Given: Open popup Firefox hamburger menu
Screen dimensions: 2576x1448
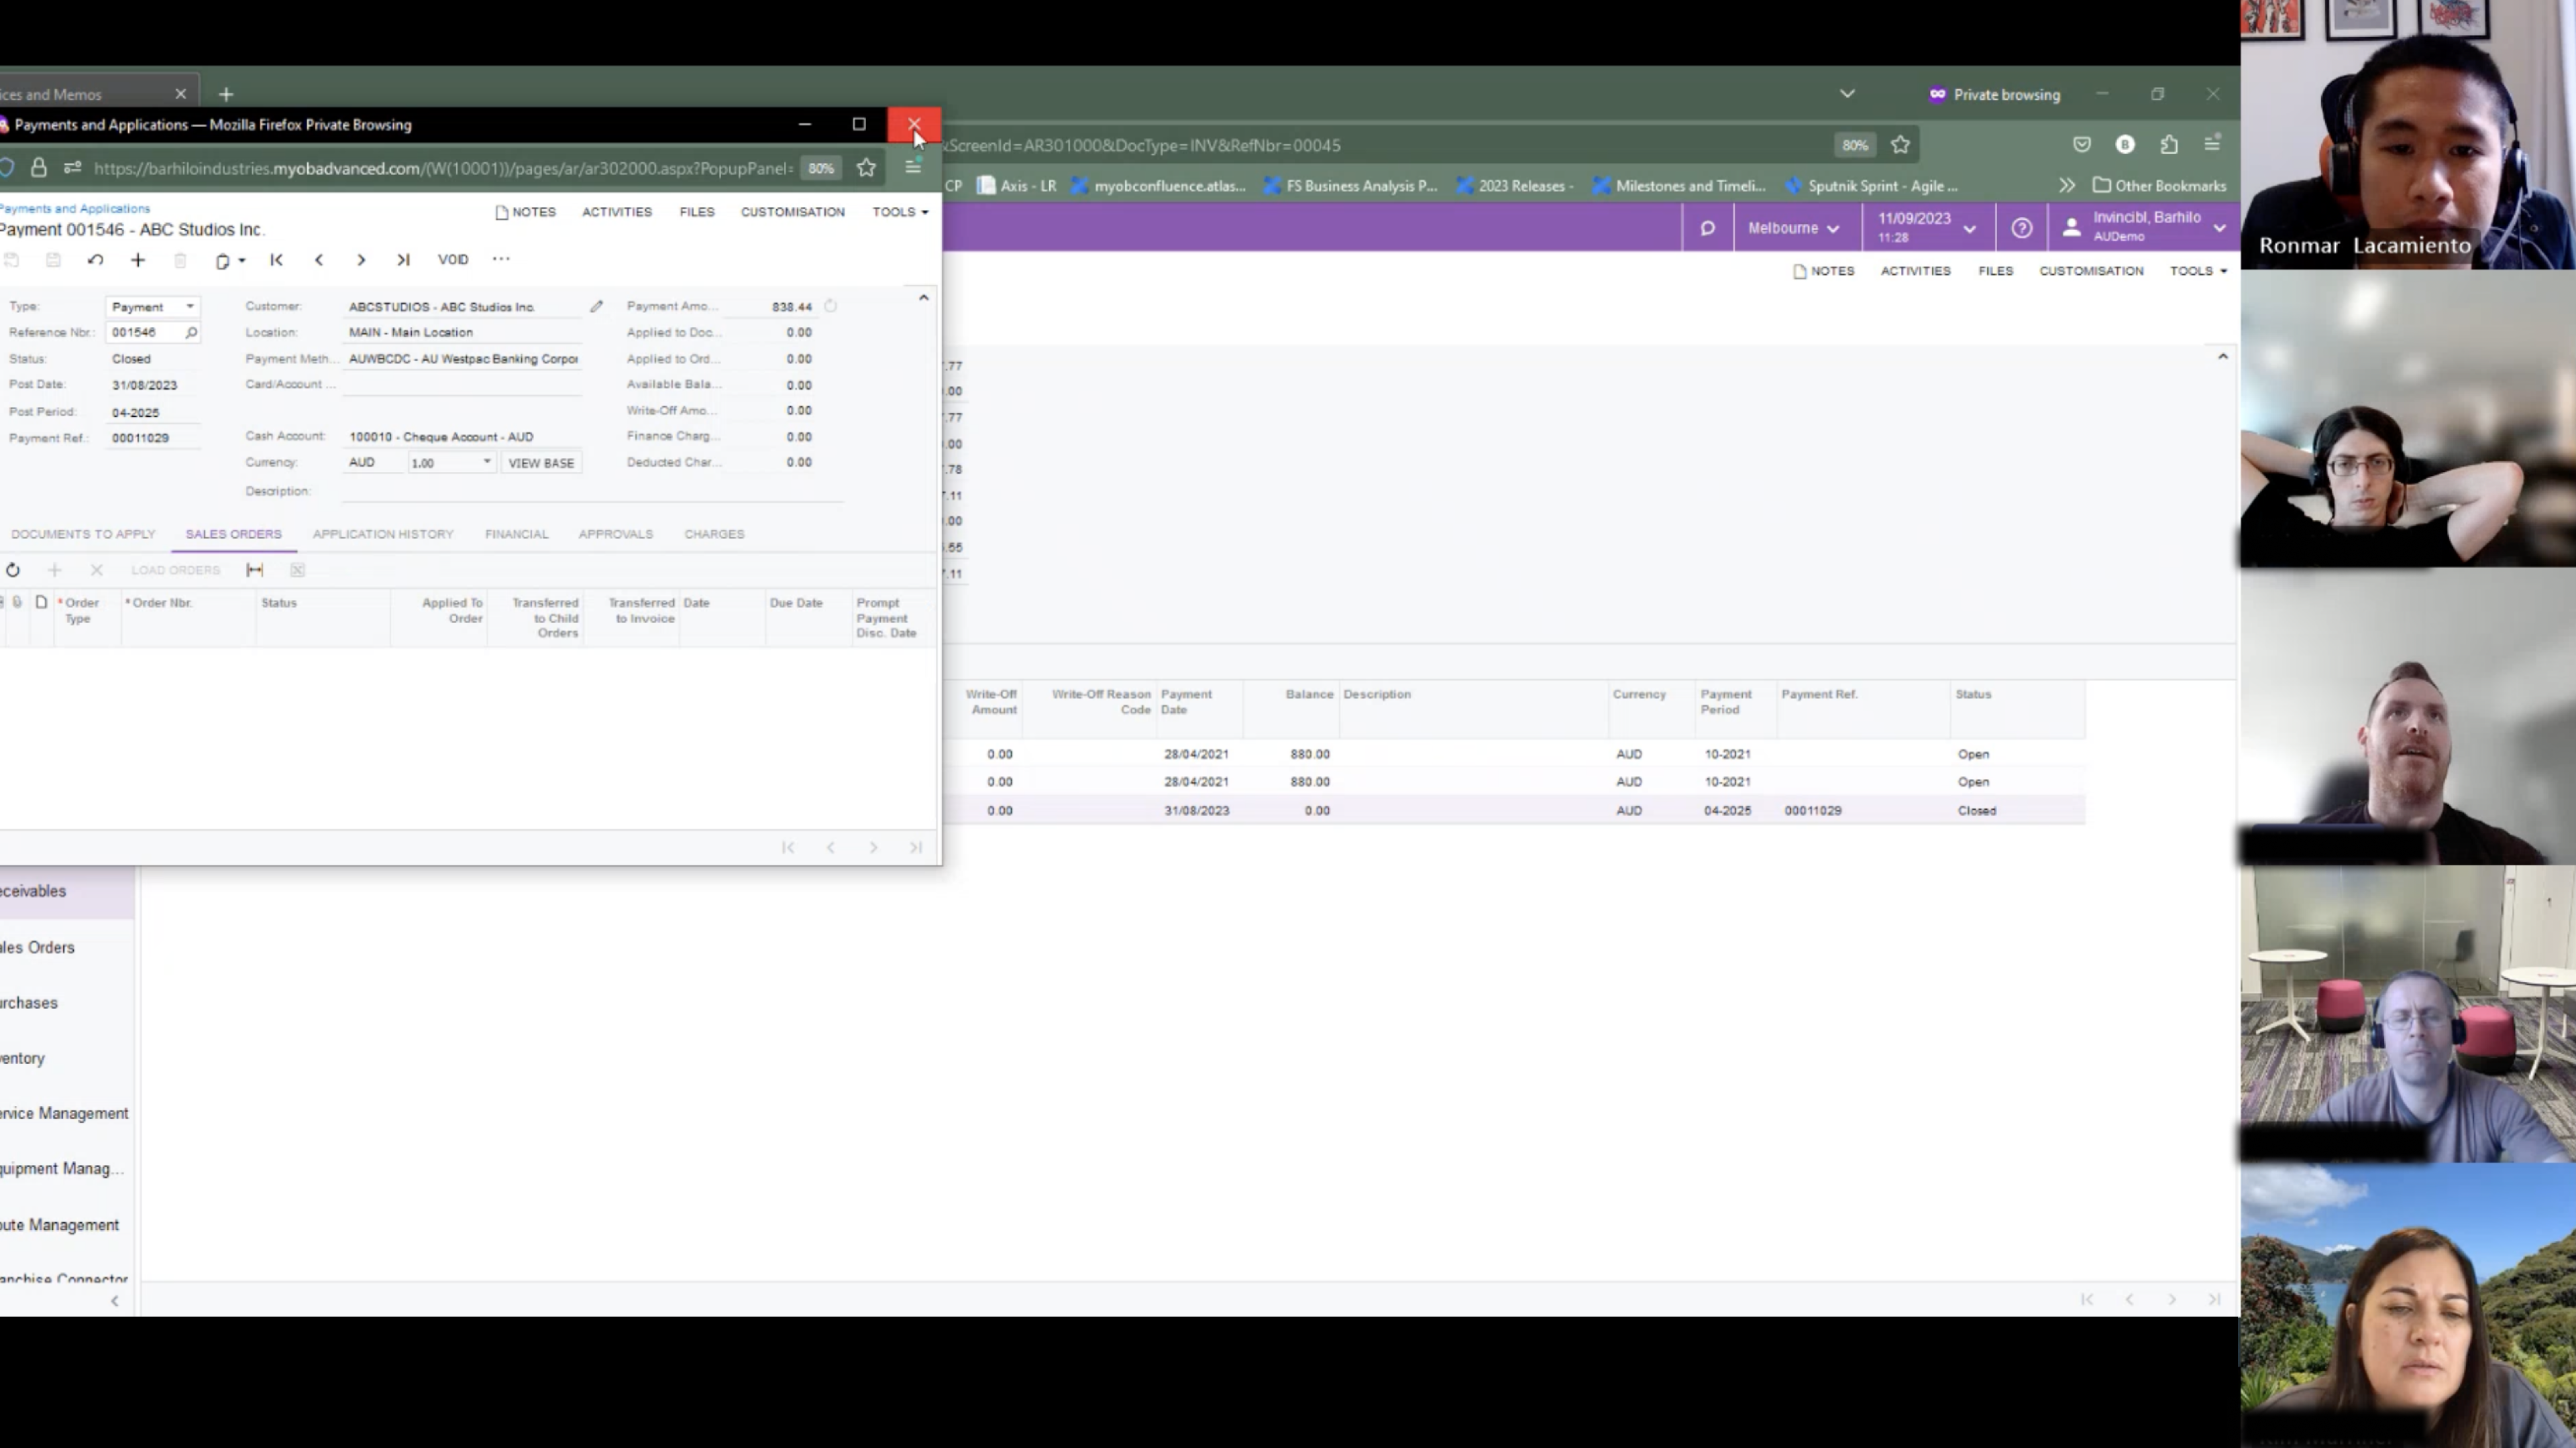Looking at the screenshot, I should click(x=913, y=168).
